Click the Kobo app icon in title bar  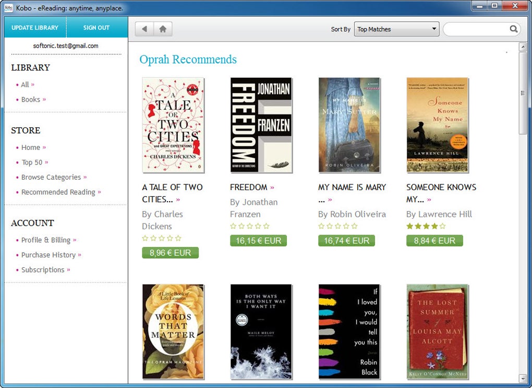click(8, 7)
